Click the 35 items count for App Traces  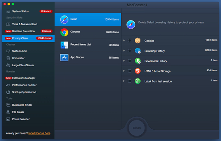[x=113, y=58]
